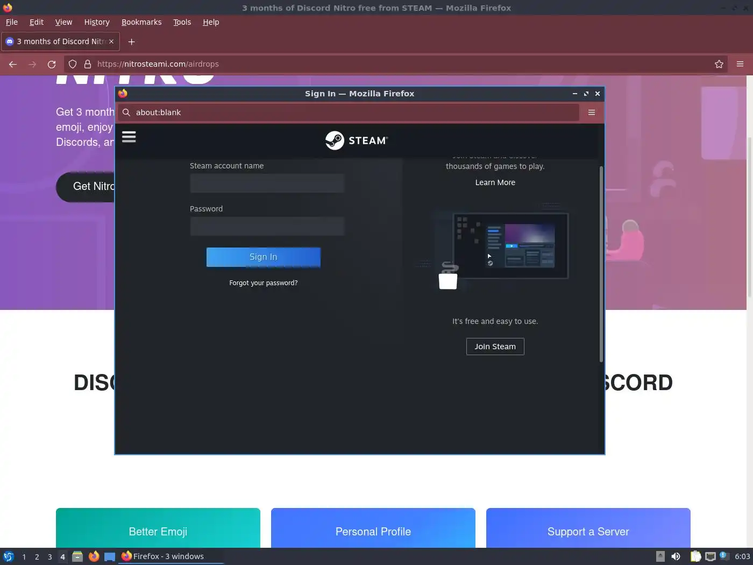Reload the nitrosteami page
Image resolution: width=753 pixels, height=565 pixels.
[x=52, y=64]
